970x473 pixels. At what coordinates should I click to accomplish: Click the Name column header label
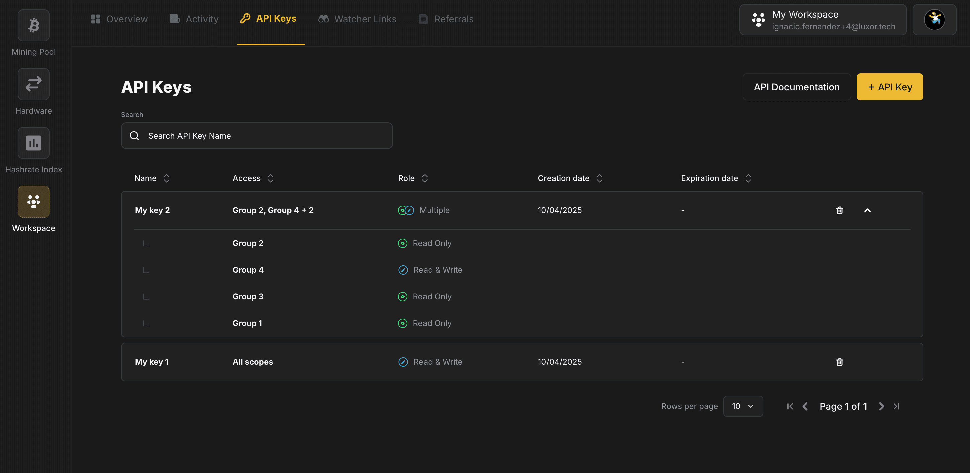(145, 178)
